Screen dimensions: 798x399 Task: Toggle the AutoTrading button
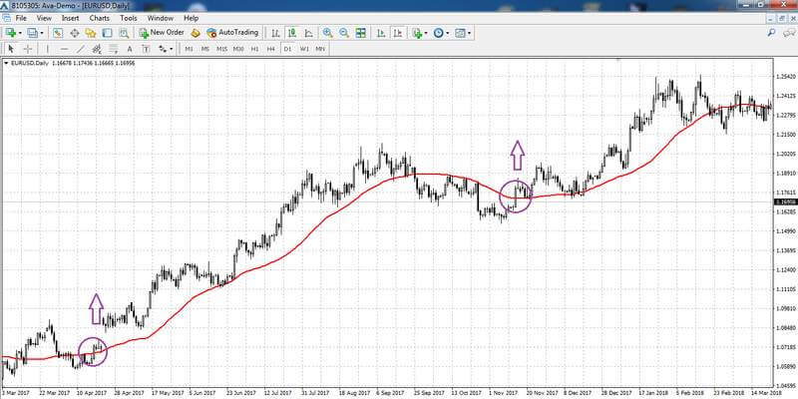click(233, 33)
